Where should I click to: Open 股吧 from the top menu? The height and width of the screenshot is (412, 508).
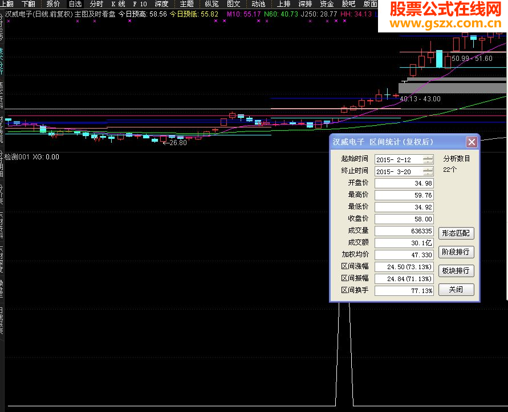pos(348,4)
